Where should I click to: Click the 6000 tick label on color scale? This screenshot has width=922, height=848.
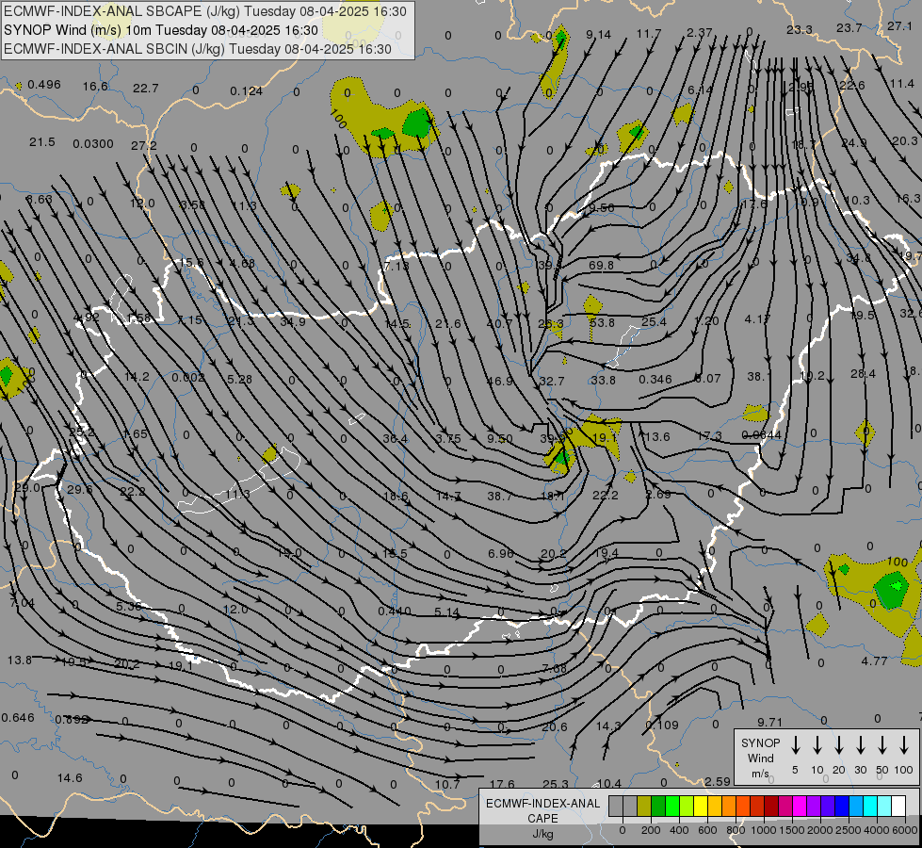tap(905, 830)
